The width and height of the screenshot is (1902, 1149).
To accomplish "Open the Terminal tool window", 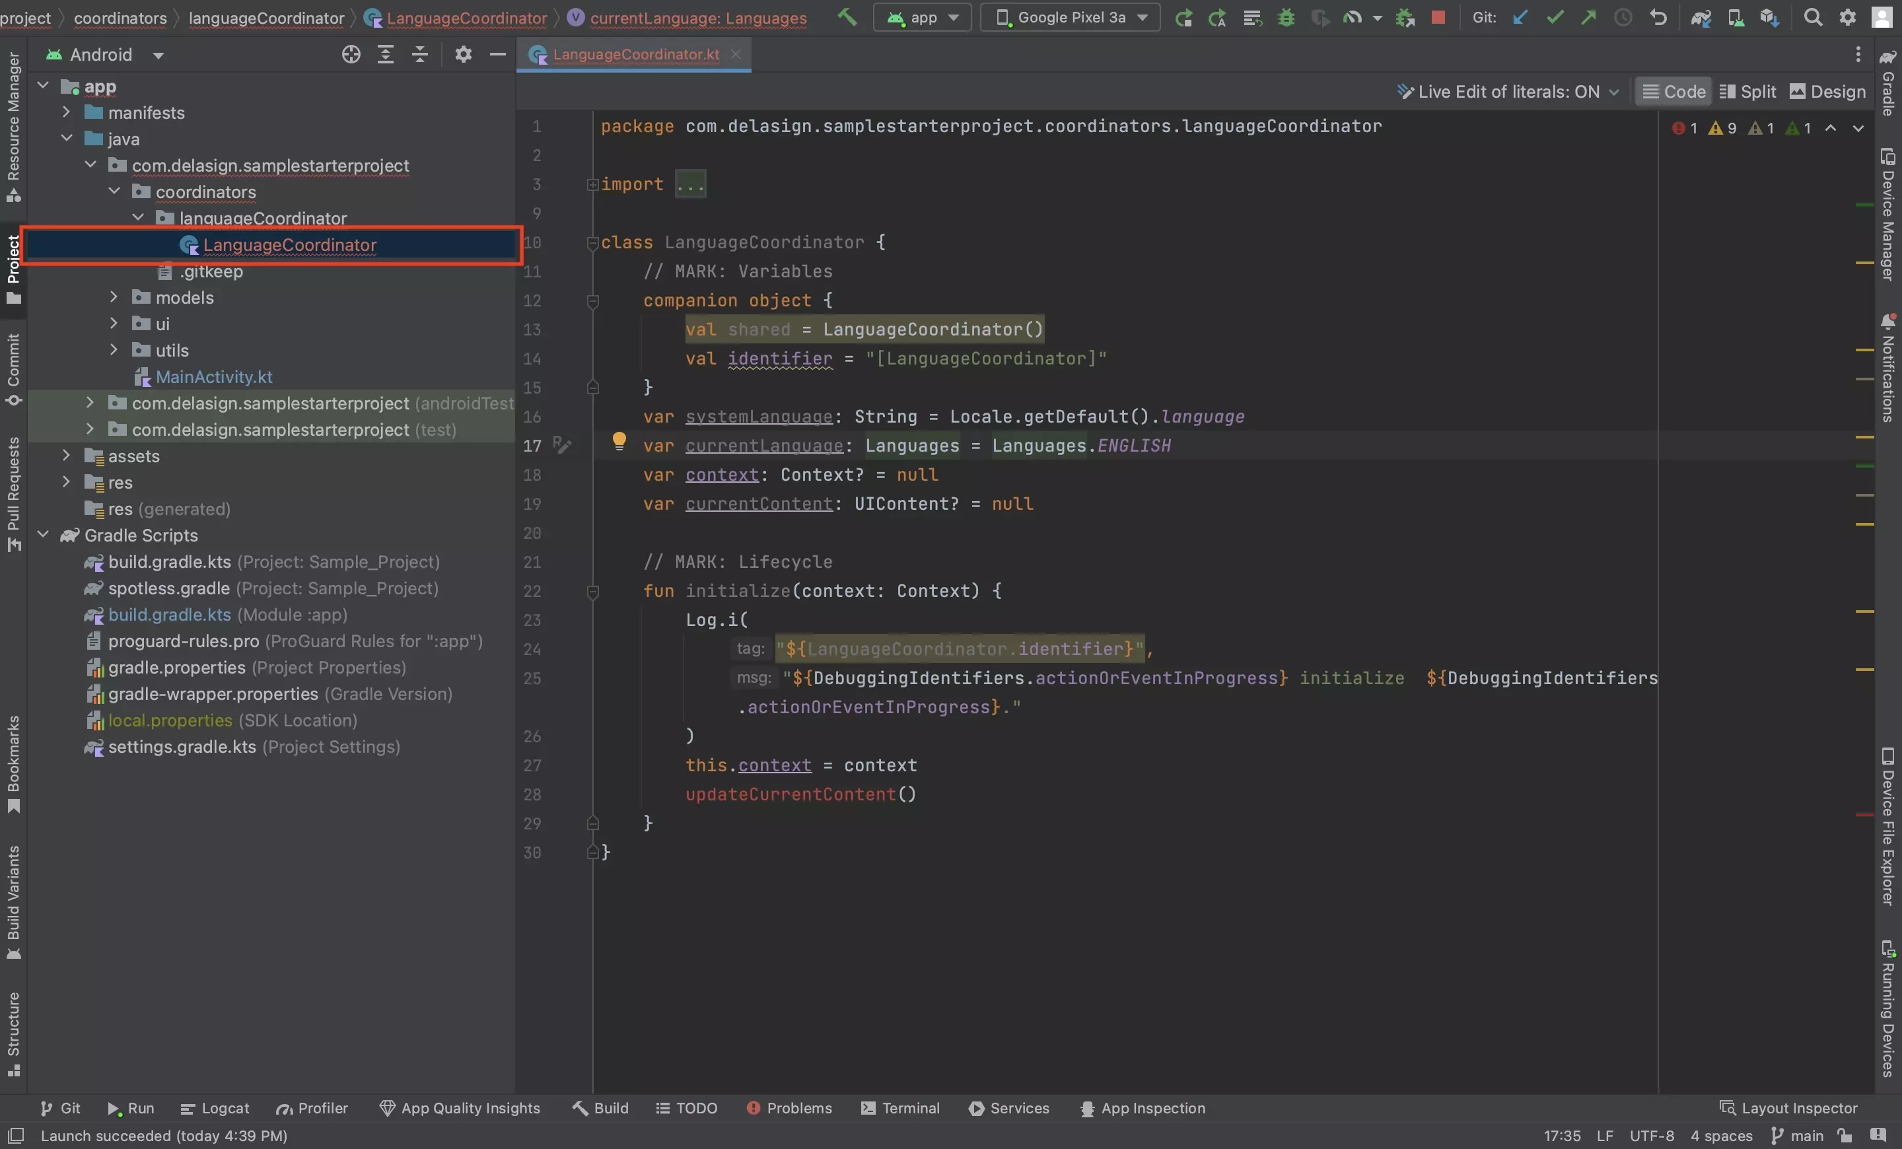I will 900,1108.
